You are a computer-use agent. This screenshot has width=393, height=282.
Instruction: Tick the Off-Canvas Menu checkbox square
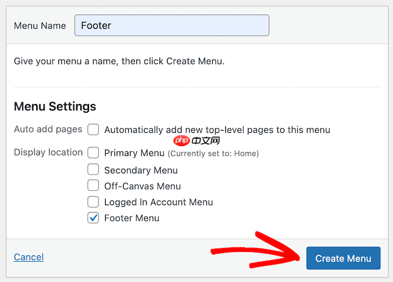coord(93,185)
